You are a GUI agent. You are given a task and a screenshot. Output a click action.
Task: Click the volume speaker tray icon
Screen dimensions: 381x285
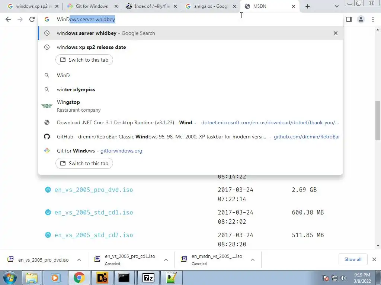(343, 278)
